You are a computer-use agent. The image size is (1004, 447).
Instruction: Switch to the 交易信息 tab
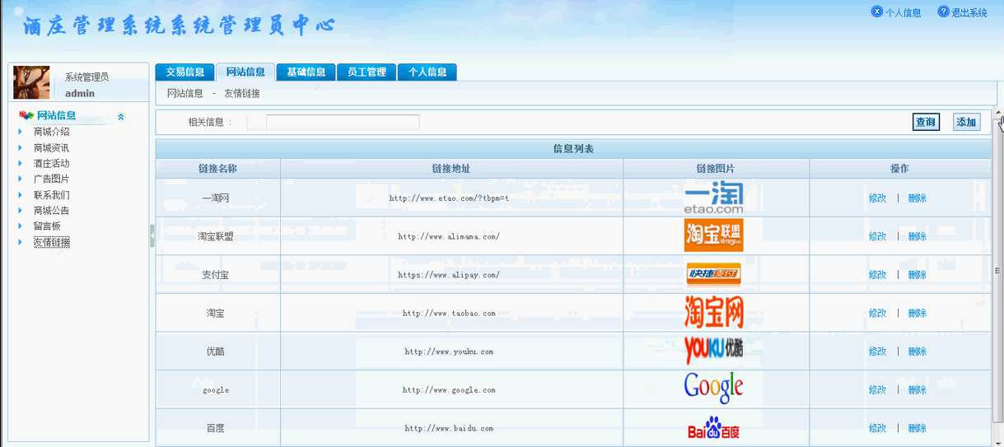point(184,72)
